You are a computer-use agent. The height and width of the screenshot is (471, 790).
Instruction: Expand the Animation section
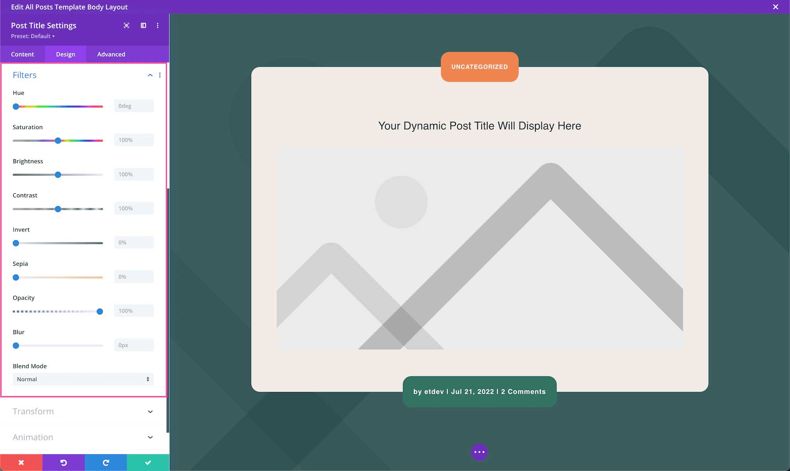[83, 437]
